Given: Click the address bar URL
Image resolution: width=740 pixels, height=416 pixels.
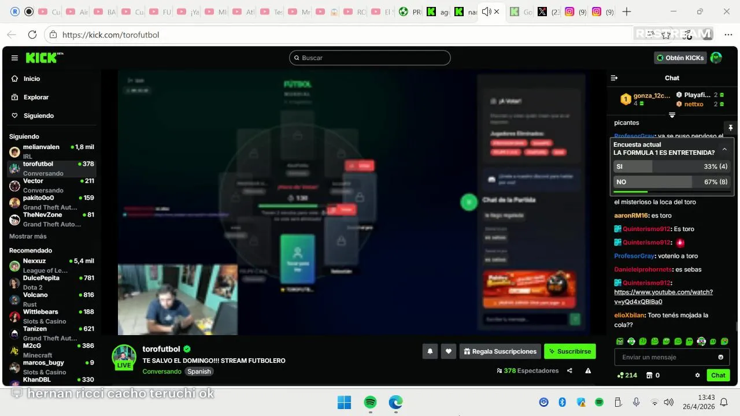Looking at the screenshot, I should (x=110, y=35).
